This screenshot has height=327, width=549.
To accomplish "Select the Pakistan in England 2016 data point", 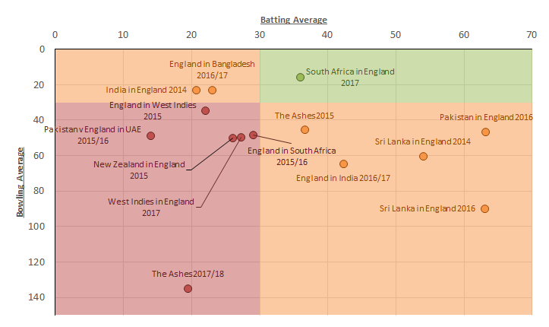I will [x=485, y=132].
